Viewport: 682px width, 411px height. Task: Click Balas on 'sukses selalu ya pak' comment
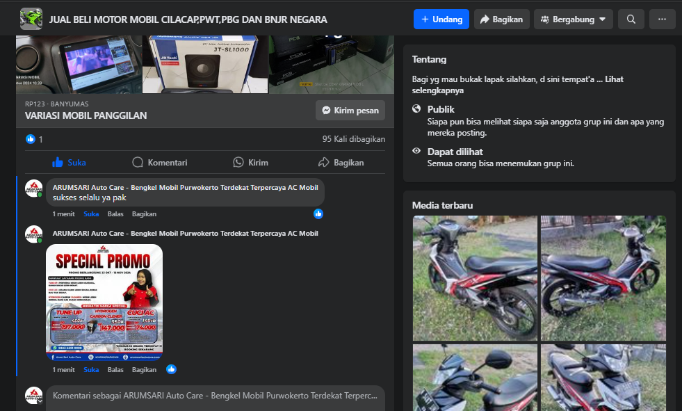click(115, 214)
